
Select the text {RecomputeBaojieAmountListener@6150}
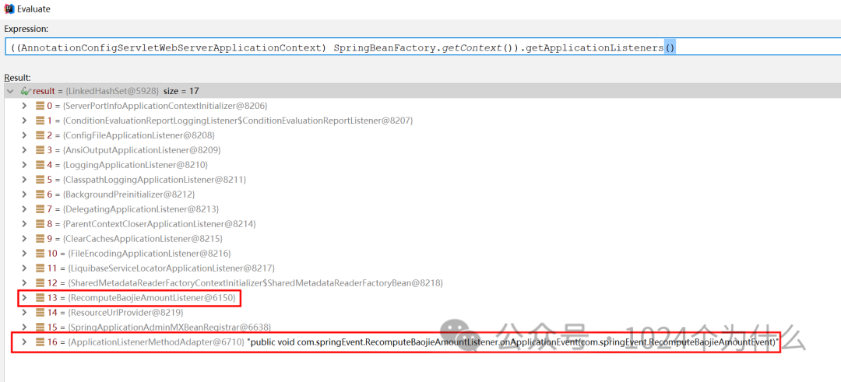click(x=152, y=297)
